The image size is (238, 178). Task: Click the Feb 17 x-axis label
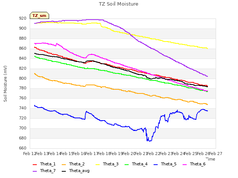click(91, 154)
